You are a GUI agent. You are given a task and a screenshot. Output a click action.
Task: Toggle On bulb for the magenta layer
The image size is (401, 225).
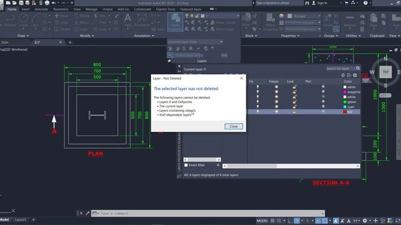tap(258, 92)
